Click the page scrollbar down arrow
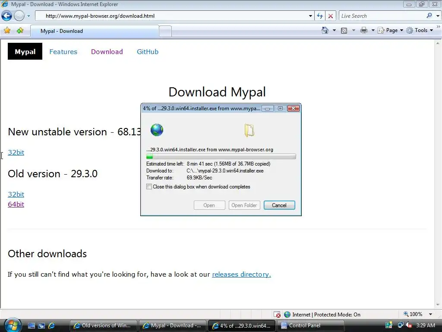Viewport: 442px width, 332px height. (438, 305)
